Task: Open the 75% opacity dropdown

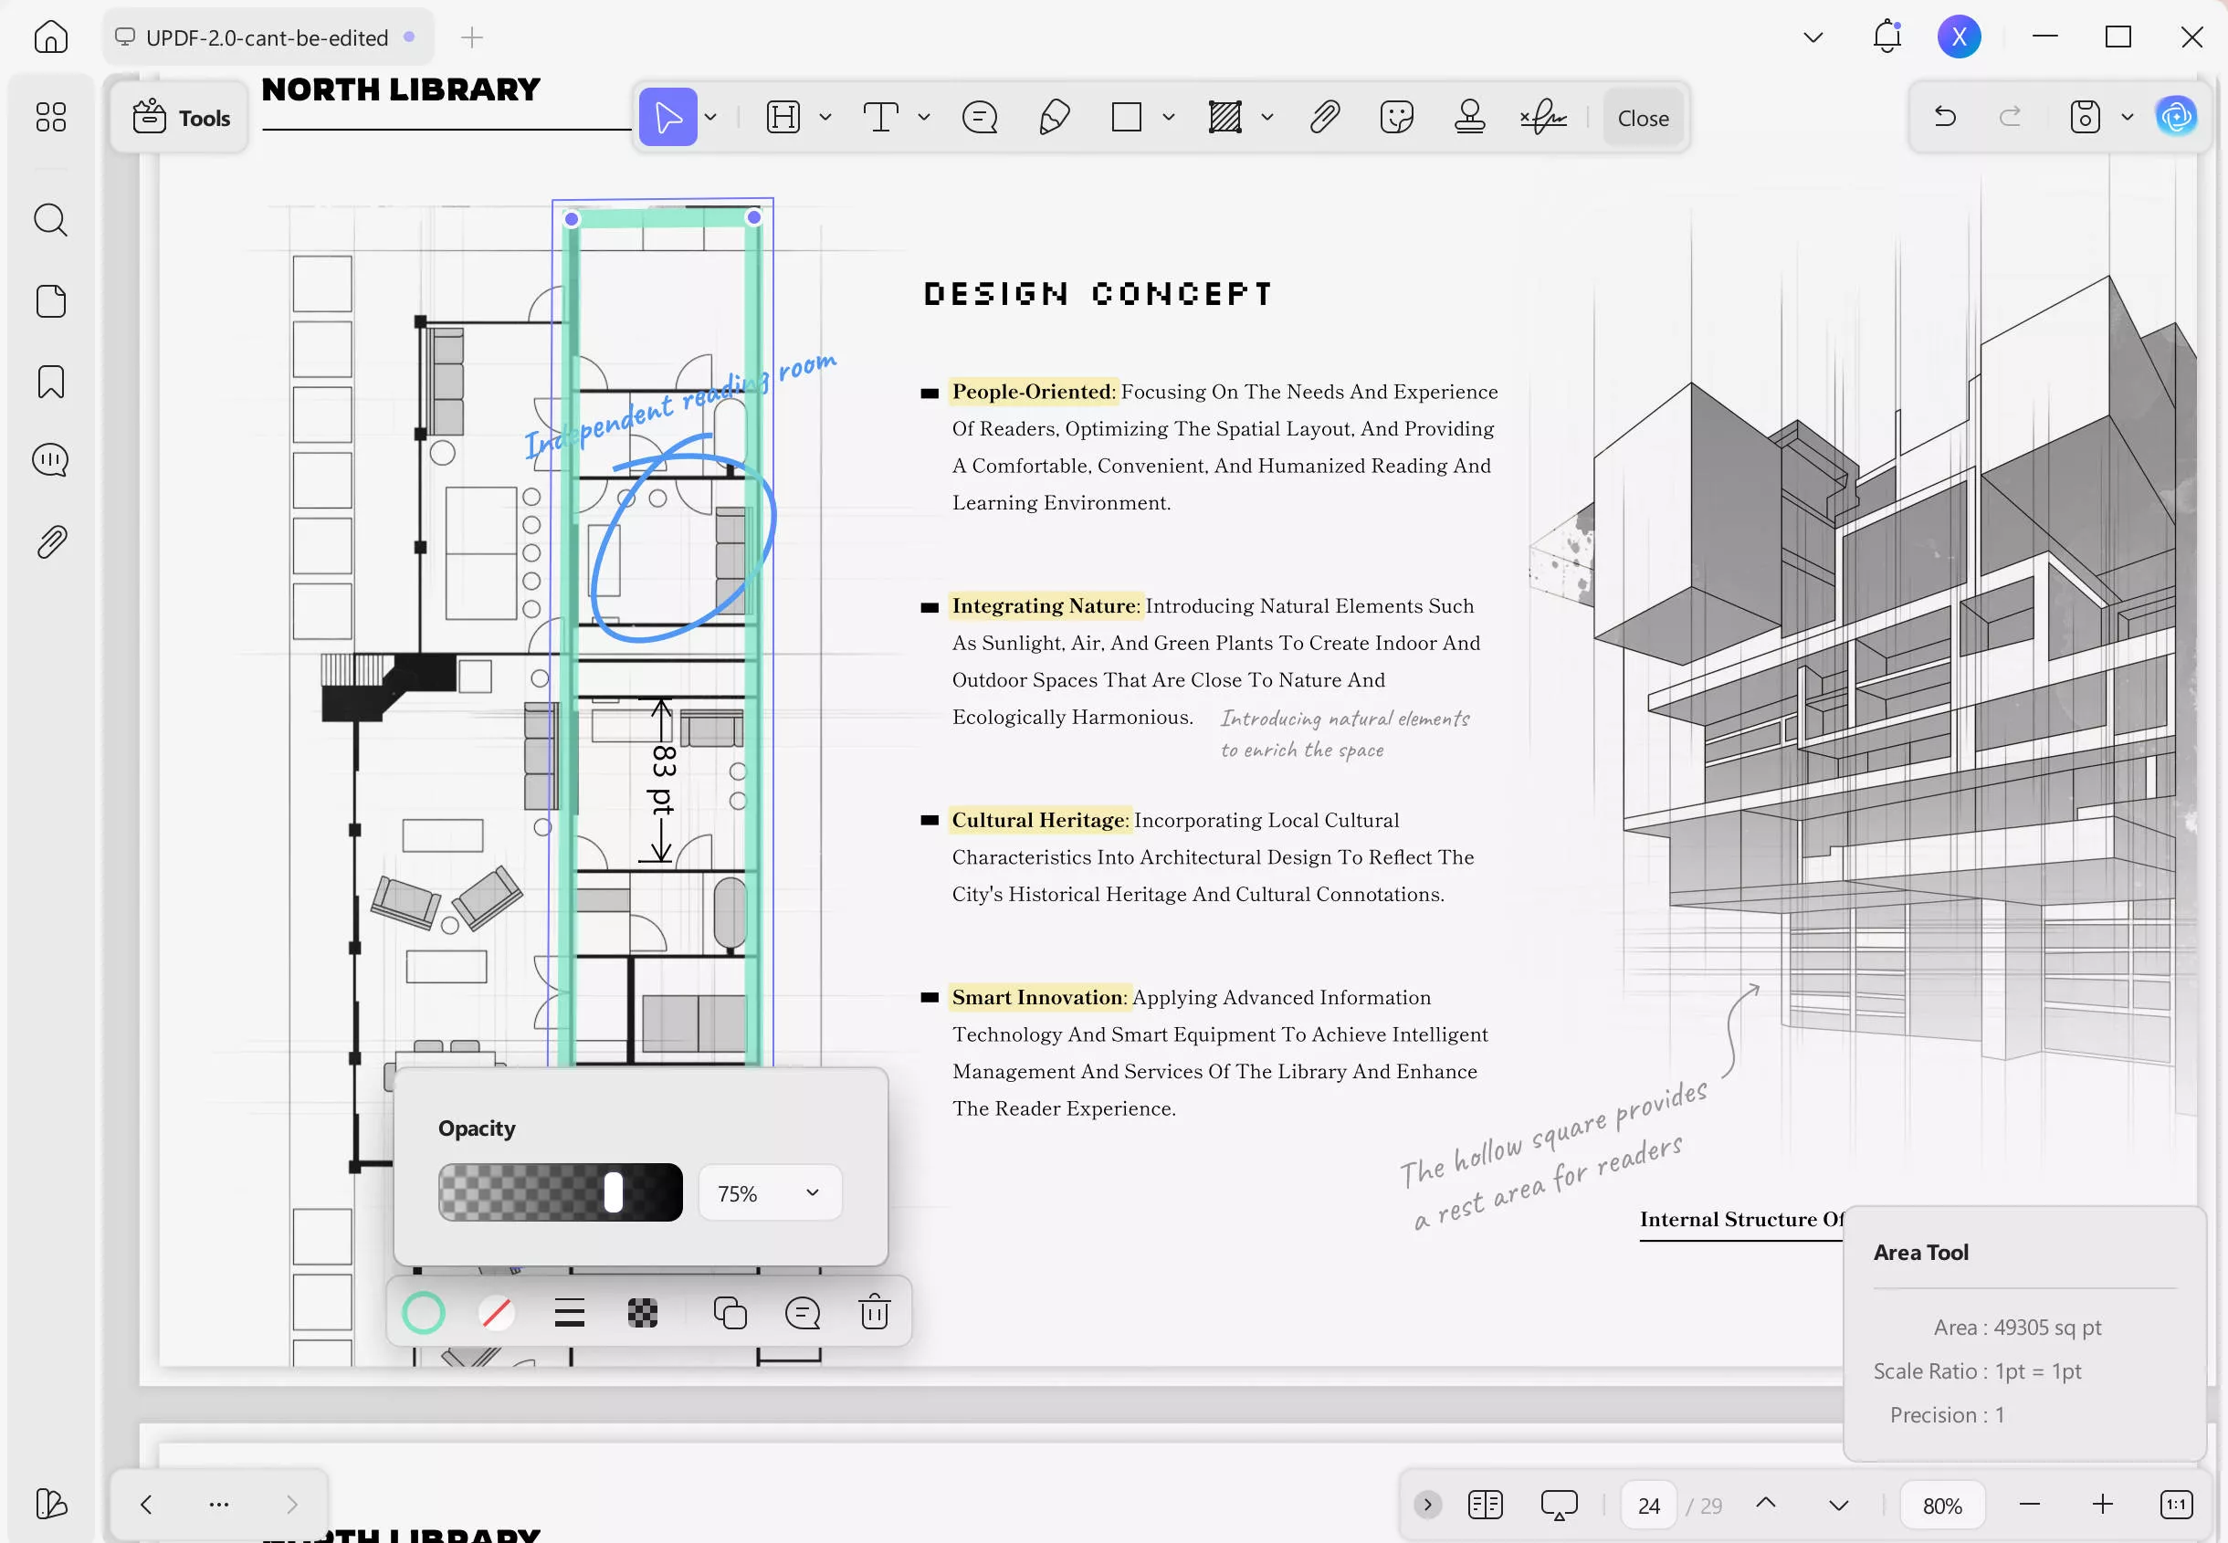Action: 770,1193
